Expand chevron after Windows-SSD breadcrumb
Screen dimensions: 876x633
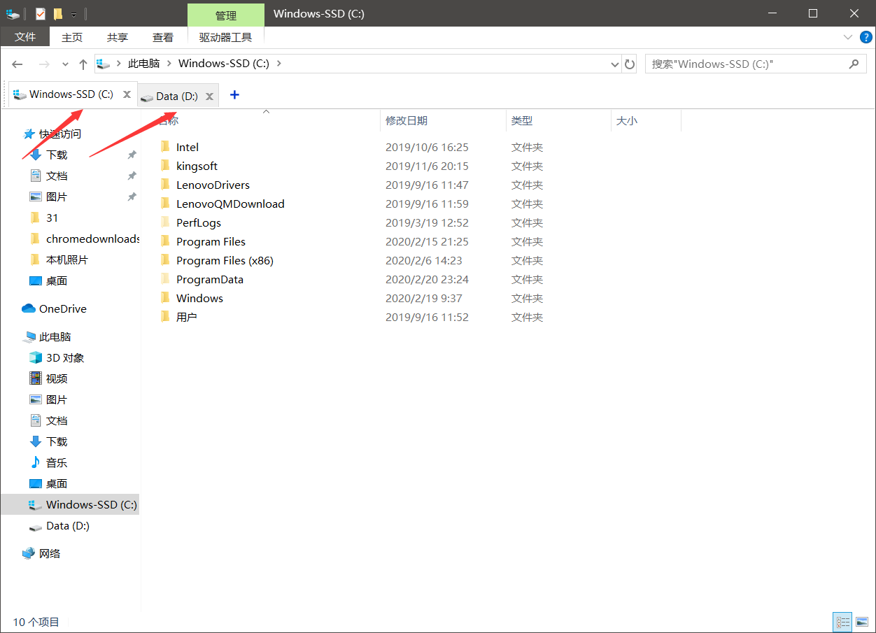(279, 64)
